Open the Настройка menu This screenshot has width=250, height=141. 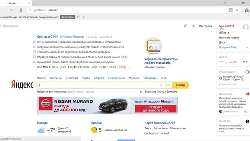pyautogui.click(x=205, y=26)
